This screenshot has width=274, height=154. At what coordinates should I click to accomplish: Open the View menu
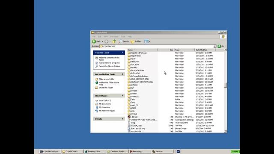coord(106,37)
